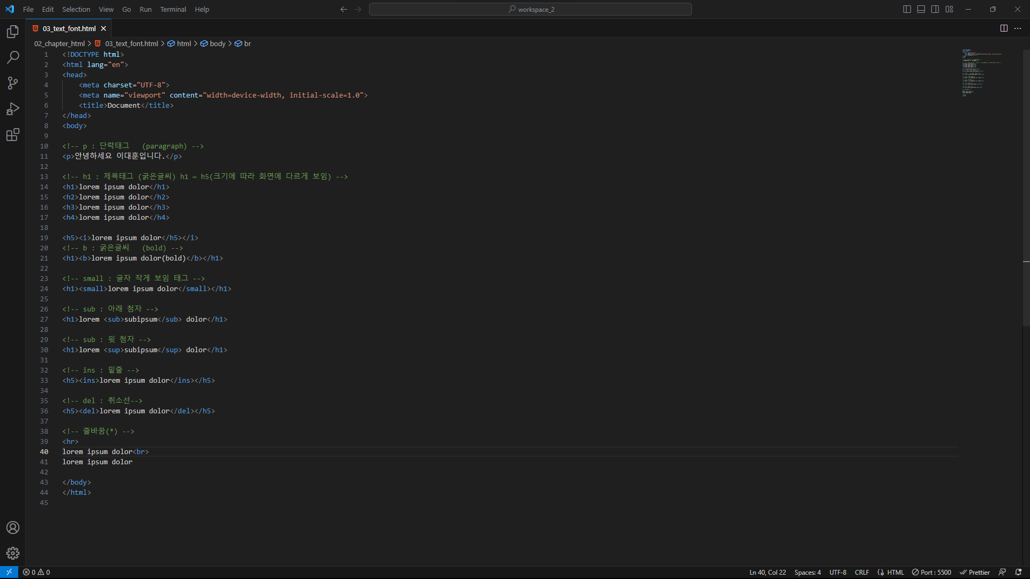Open the Explorer view icon
1030x579 pixels.
[x=13, y=32]
